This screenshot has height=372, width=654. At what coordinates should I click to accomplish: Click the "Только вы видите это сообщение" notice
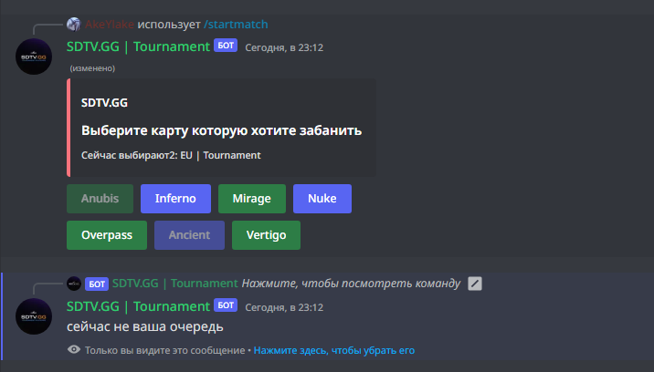click(164, 350)
